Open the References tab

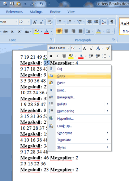[14, 12]
